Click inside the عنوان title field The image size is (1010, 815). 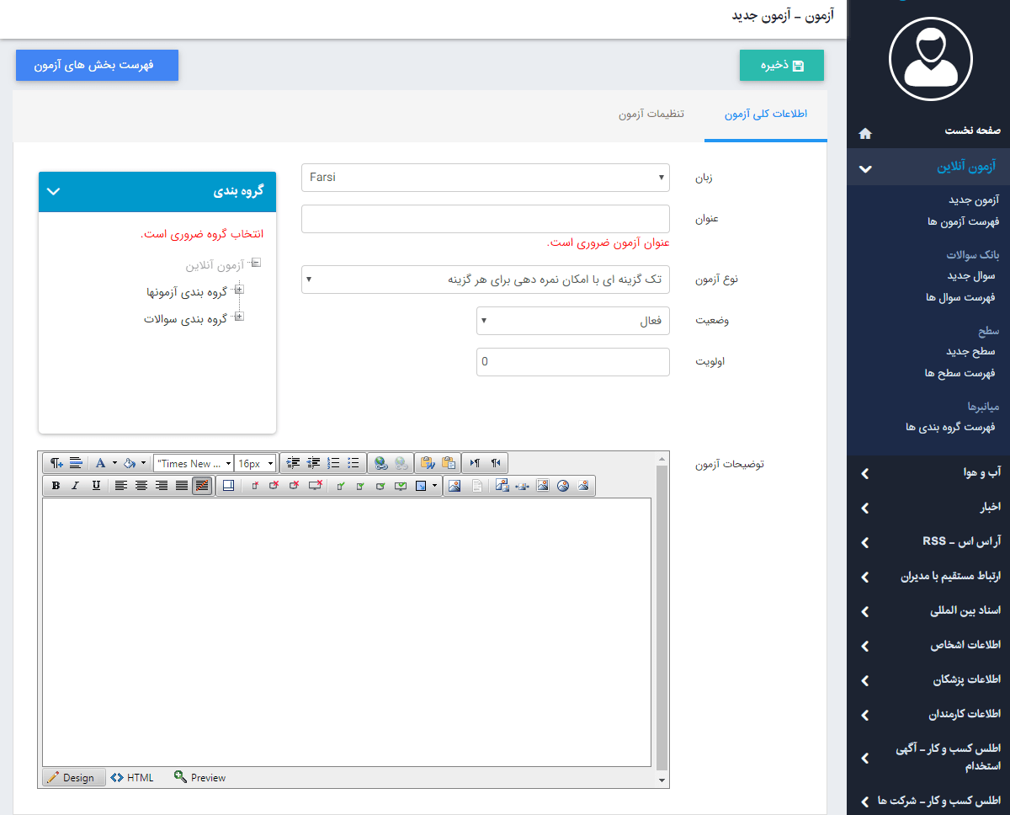(x=486, y=218)
